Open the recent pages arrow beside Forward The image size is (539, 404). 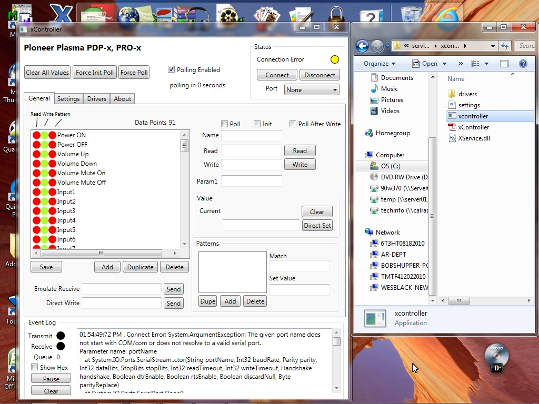point(387,46)
